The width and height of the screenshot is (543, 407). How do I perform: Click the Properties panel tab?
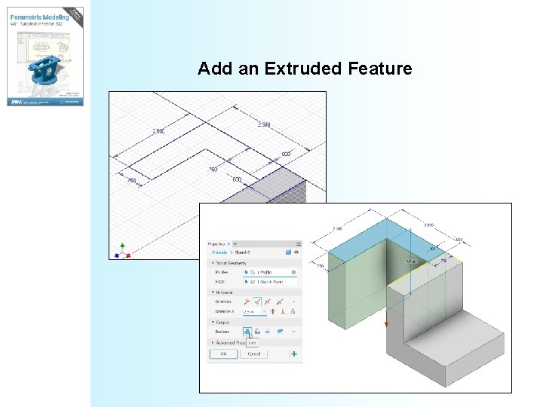pyautogui.click(x=216, y=244)
